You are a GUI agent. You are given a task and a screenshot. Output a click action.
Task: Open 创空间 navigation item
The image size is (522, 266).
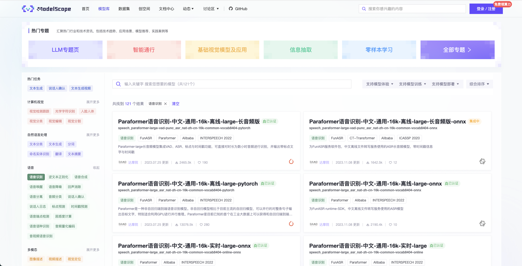tap(144, 9)
